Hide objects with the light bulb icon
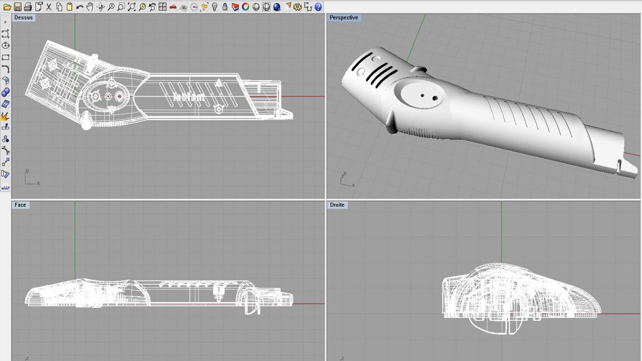 215,7
